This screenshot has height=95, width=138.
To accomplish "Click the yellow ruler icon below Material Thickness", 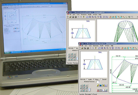I will pos(98,85).
